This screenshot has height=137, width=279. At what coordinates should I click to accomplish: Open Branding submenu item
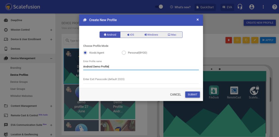(x=16, y=68)
